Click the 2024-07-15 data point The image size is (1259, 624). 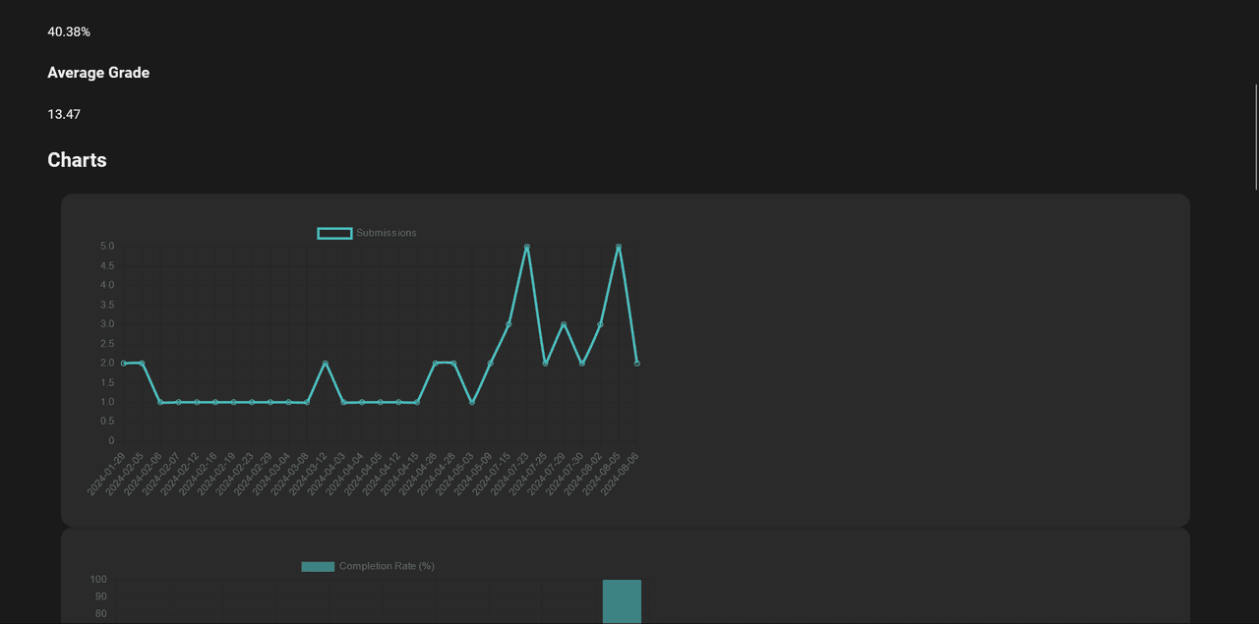click(x=509, y=324)
